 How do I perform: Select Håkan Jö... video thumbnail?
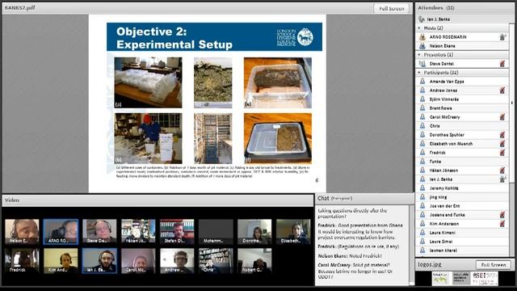click(x=138, y=232)
